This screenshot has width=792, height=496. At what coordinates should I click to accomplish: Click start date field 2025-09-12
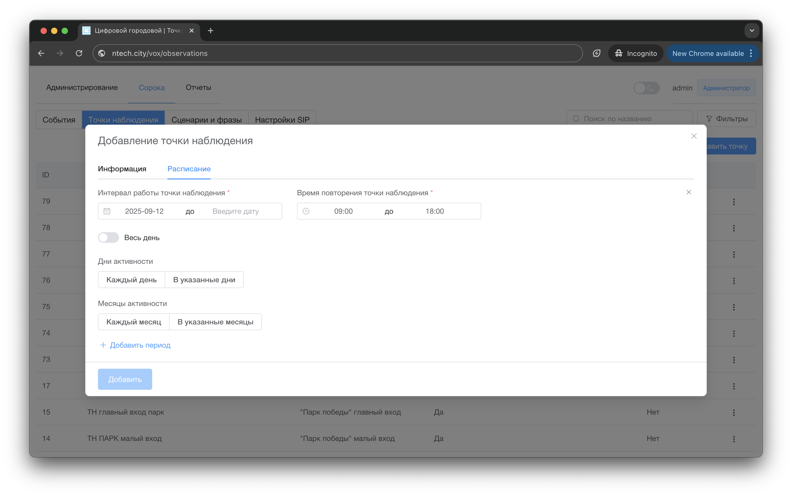[144, 211]
